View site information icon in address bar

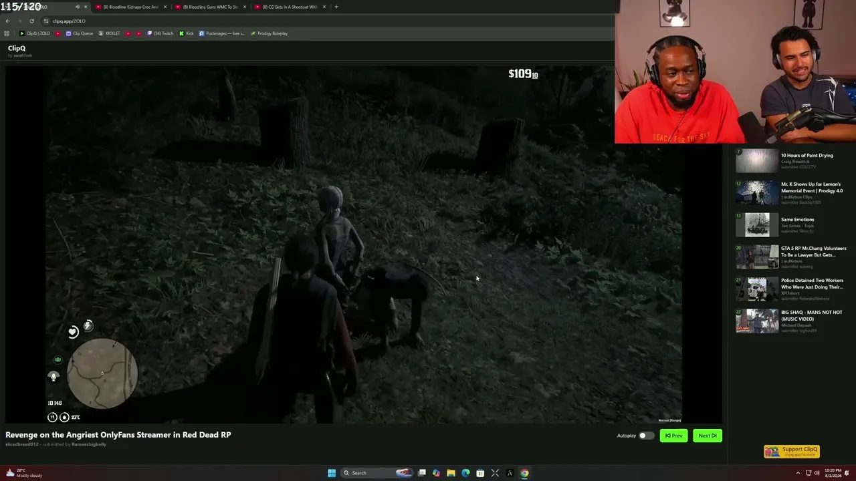45,21
